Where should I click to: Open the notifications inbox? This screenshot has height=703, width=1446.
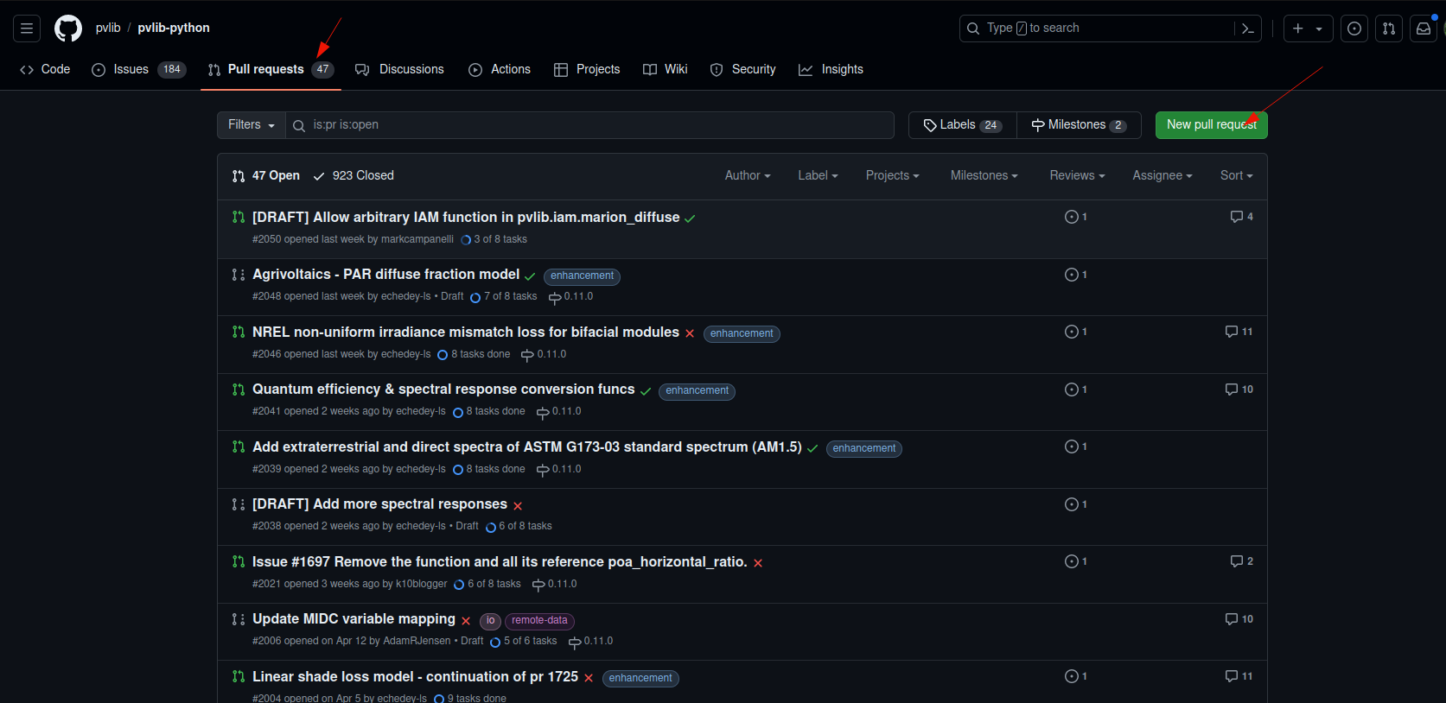pyautogui.click(x=1424, y=28)
